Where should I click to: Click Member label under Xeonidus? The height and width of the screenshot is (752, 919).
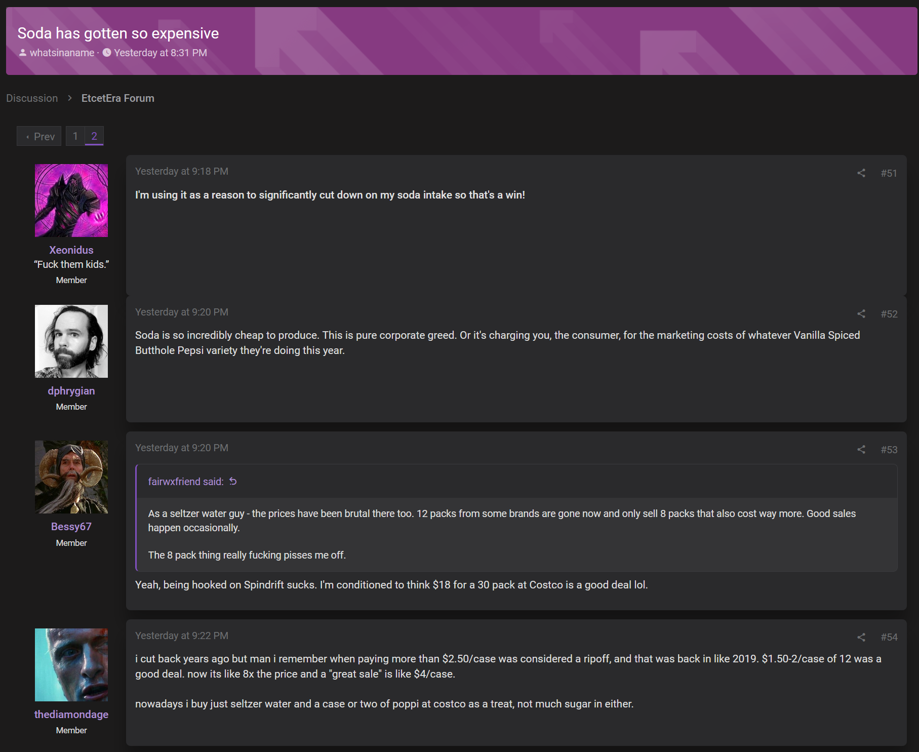click(x=71, y=280)
